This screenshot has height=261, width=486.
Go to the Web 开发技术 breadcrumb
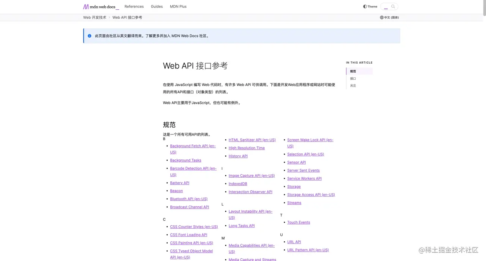pyautogui.click(x=95, y=17)
